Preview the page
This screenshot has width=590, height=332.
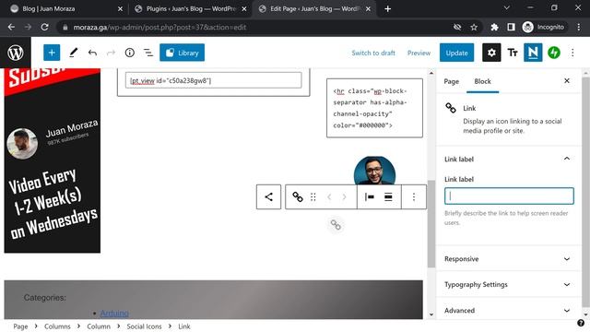pyautogui.click(x=419, y=53)
